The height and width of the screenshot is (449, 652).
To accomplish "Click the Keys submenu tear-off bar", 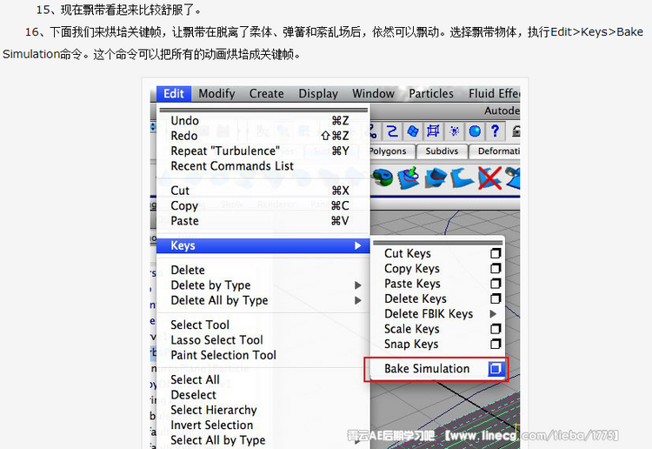I will [x=438, y=243].
